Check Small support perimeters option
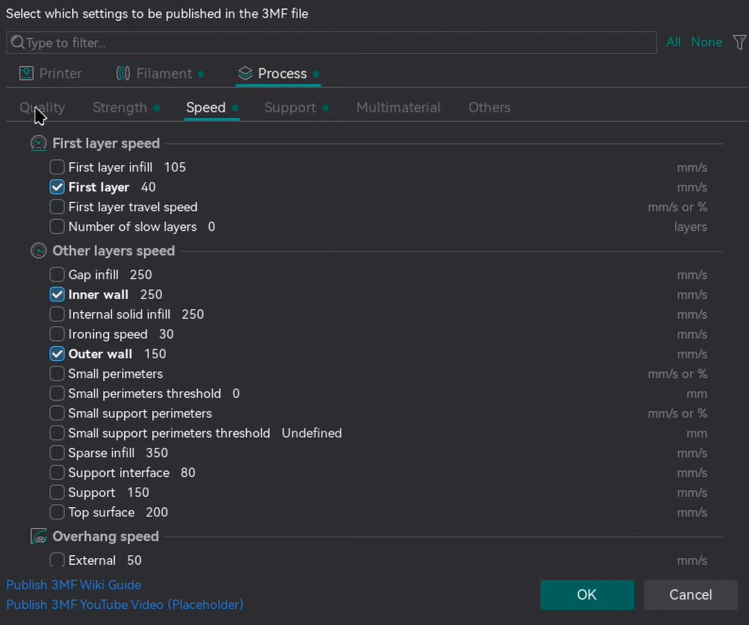 tap(57, 413)
